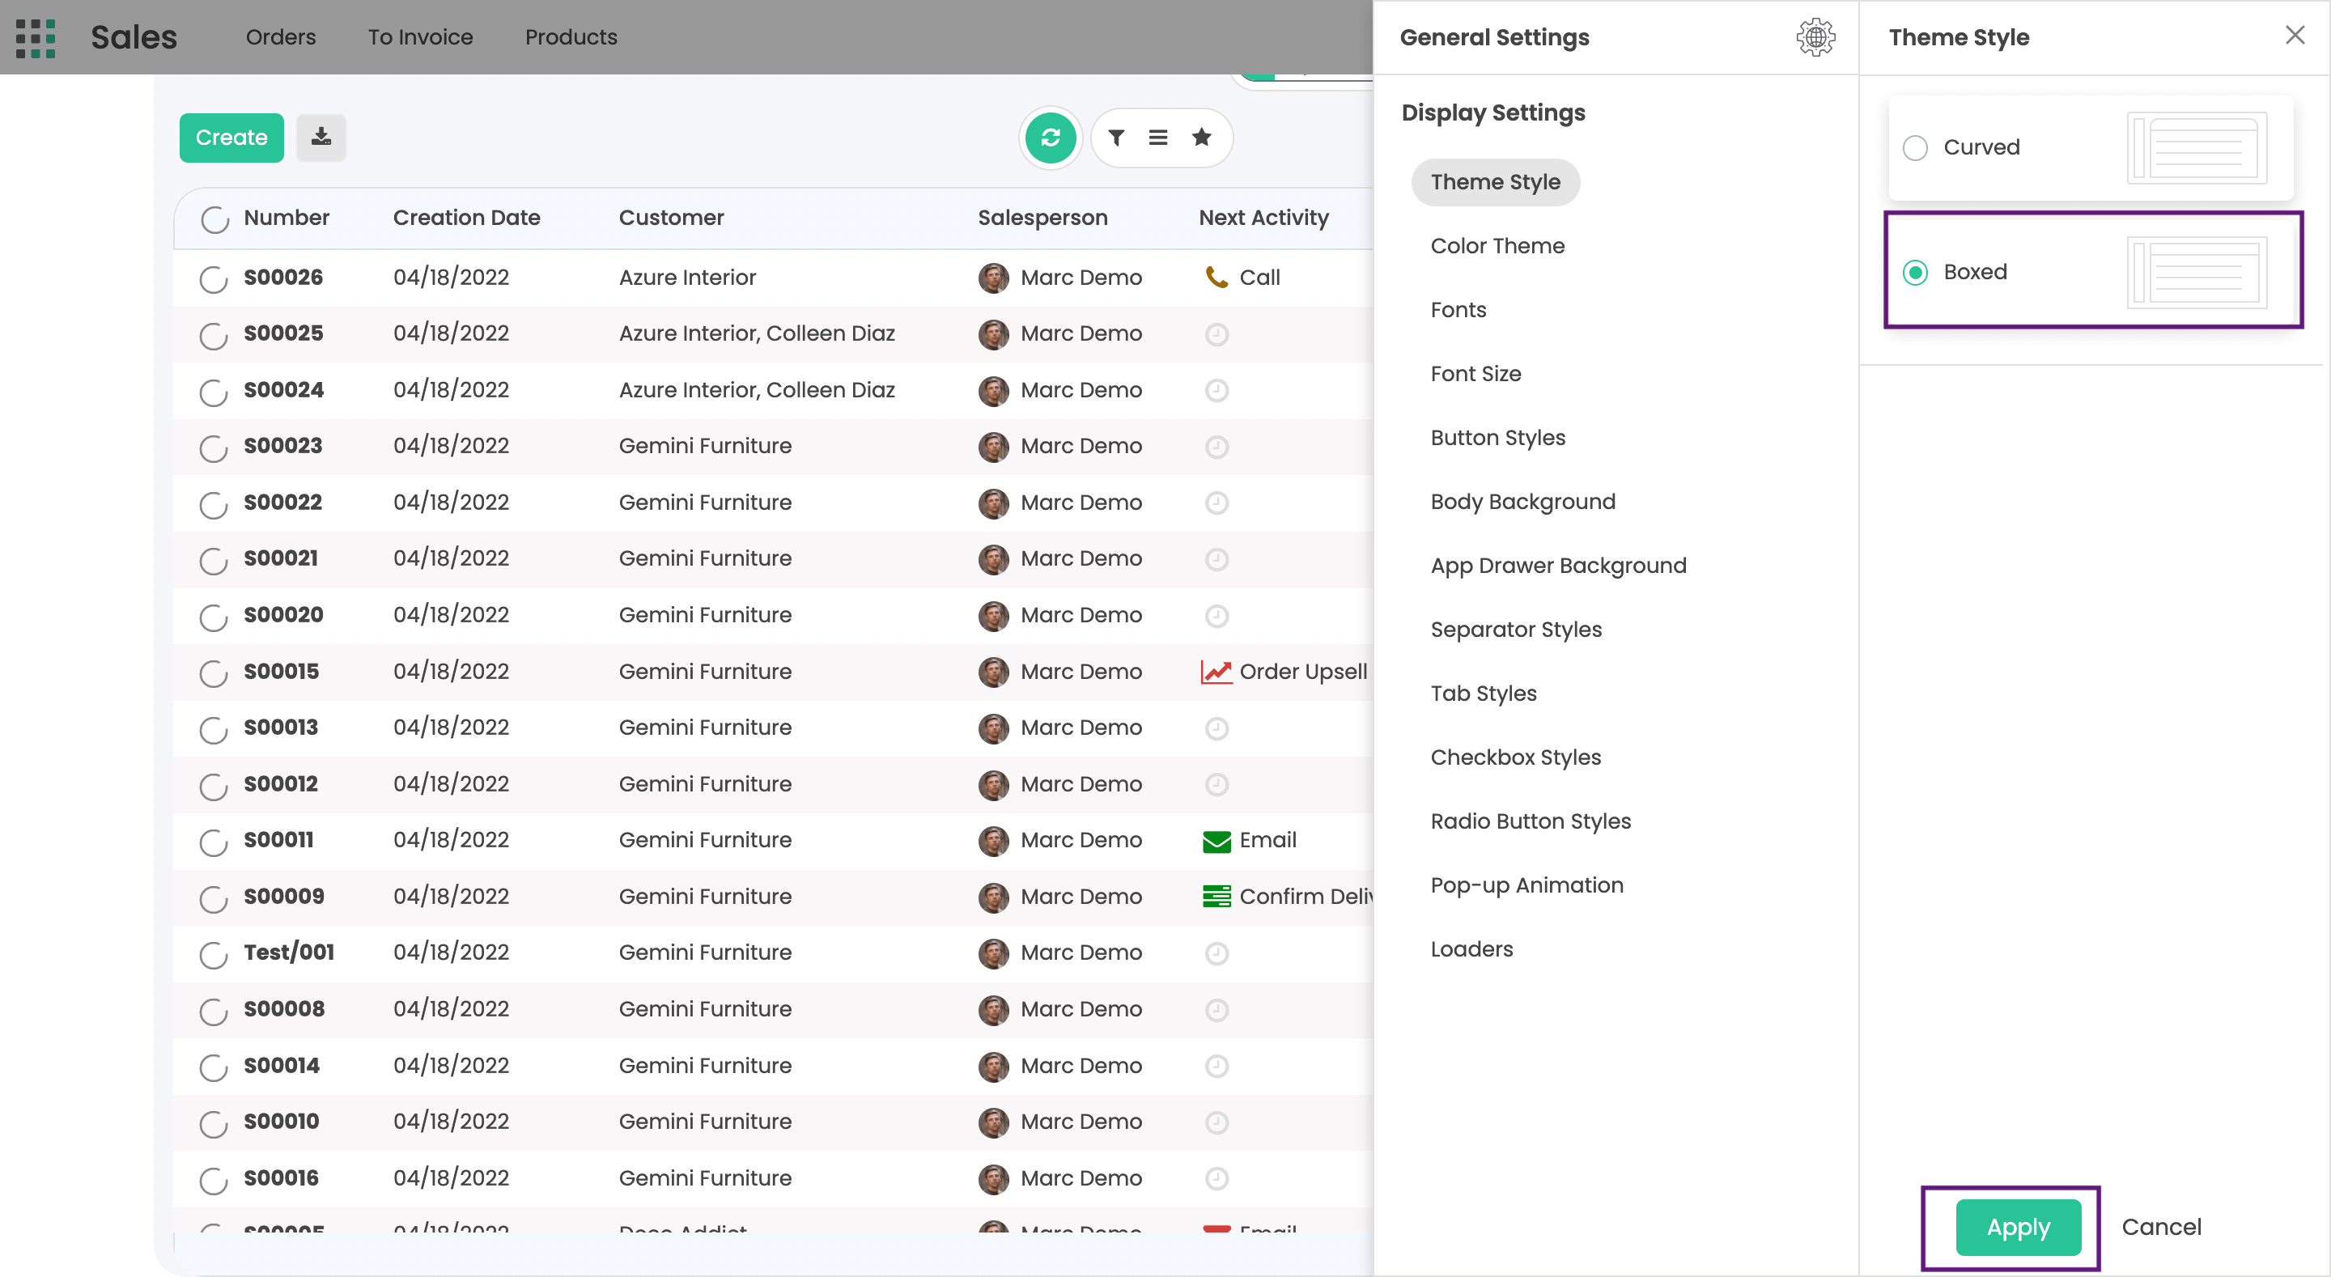Toggle the select-all checkbox in header
Image resolution: width=2331 pixels, height=1277 pixels.
point(214,219)
